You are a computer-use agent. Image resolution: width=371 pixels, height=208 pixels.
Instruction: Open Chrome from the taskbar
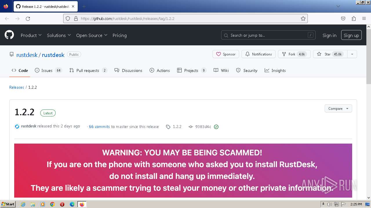pyautogui.click(x=52, y=204)
